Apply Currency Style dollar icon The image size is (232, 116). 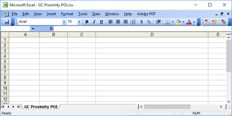pyautogui.click(x=141, y=22)
